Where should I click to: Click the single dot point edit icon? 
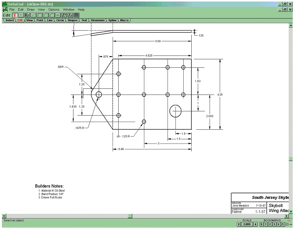click(x=21, y=15)
